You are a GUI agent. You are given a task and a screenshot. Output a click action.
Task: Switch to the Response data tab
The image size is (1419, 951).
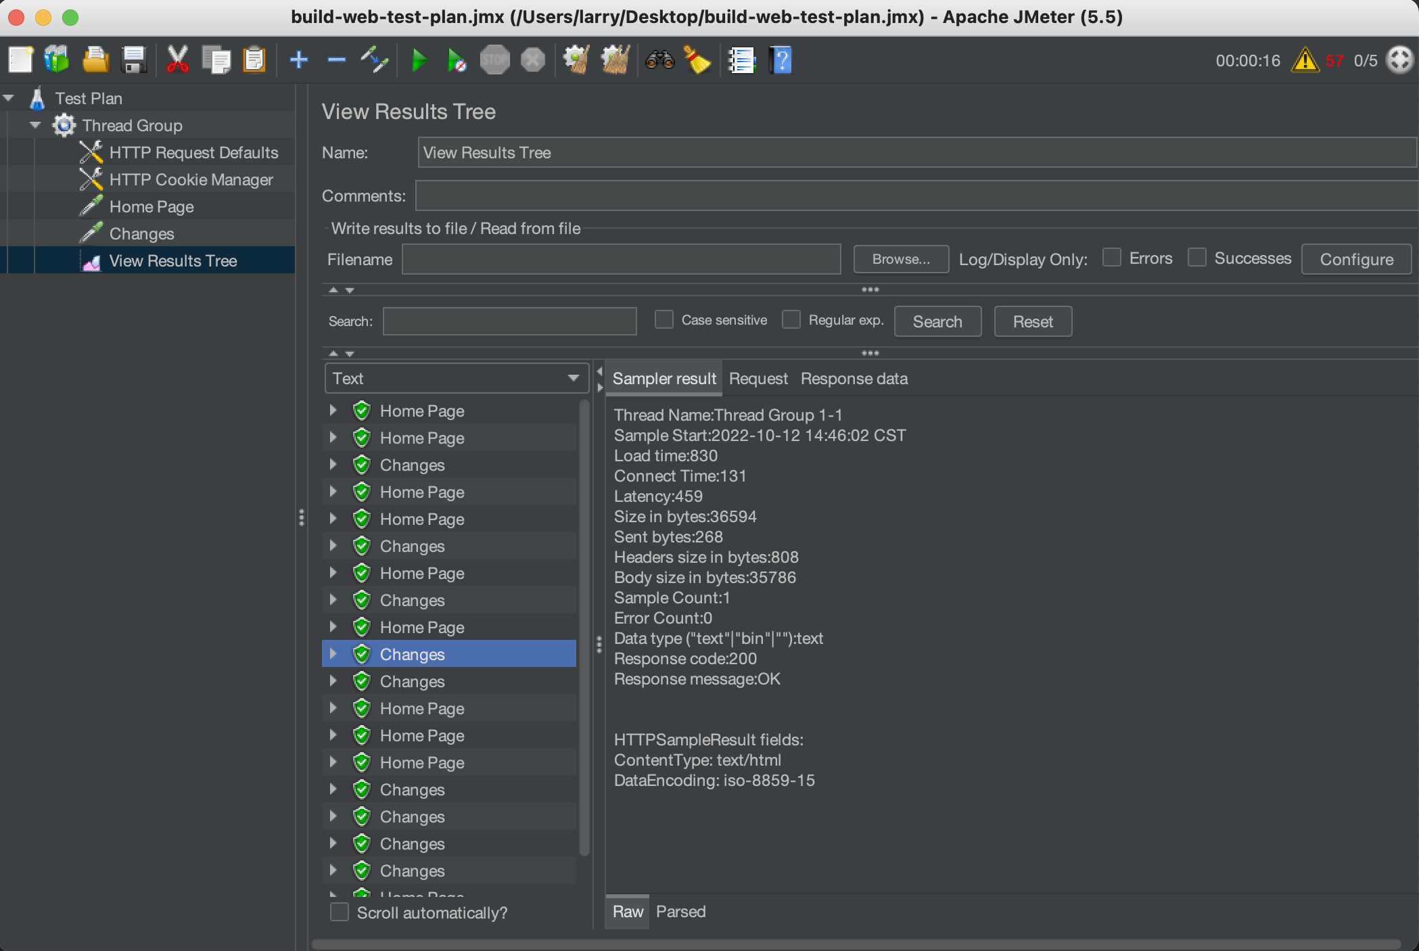854,379
